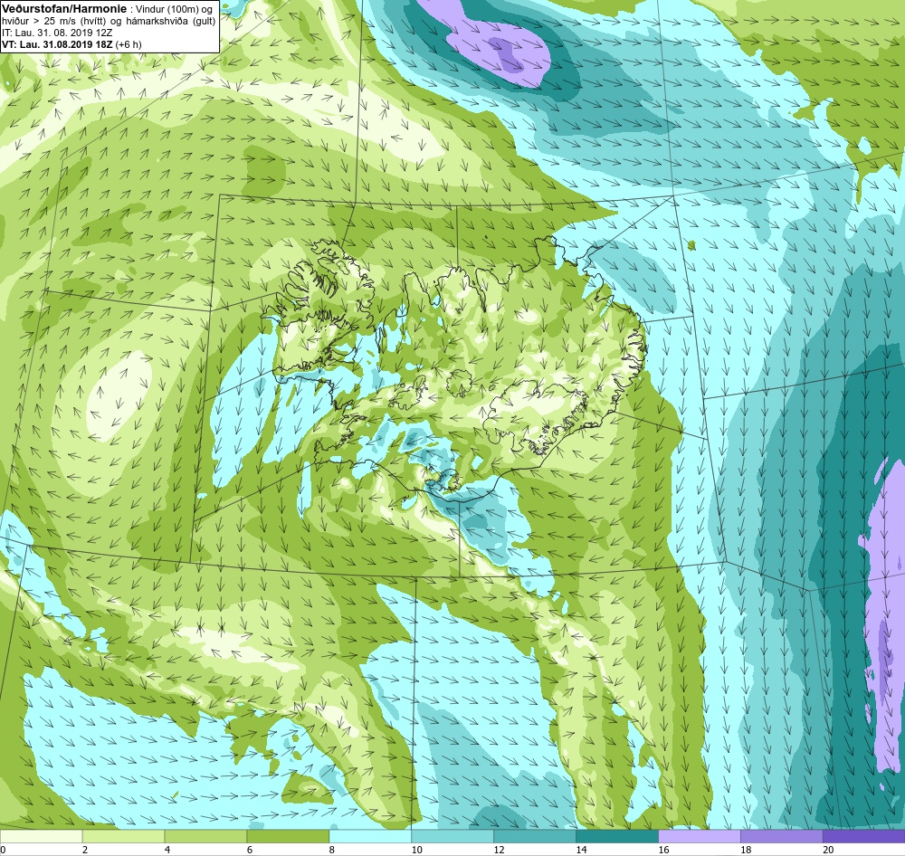This screenshot has width=905, height=856.
Task: Click the 4–6 m/s green legend swatch
Action: tap(205, 836)
